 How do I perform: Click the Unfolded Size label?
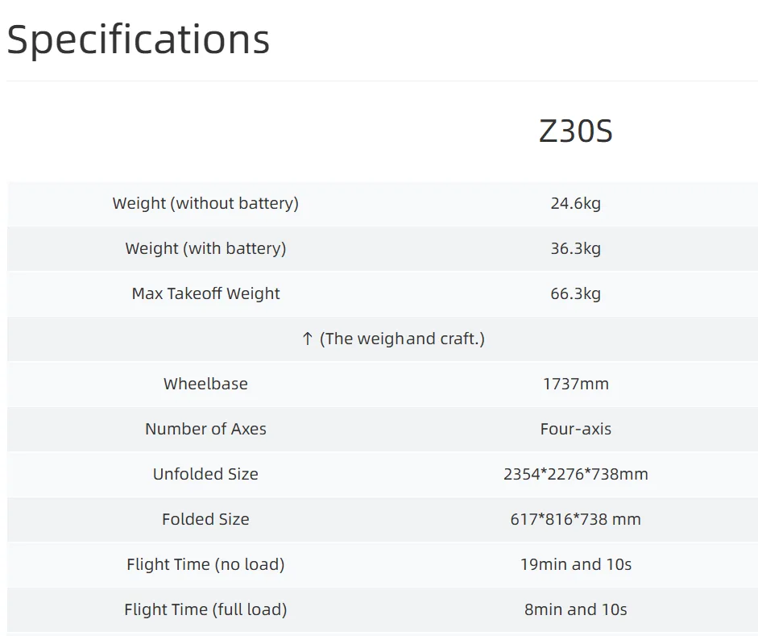click(x=205, y=474)
